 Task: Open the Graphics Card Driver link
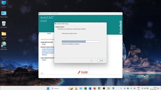point(48,51)
